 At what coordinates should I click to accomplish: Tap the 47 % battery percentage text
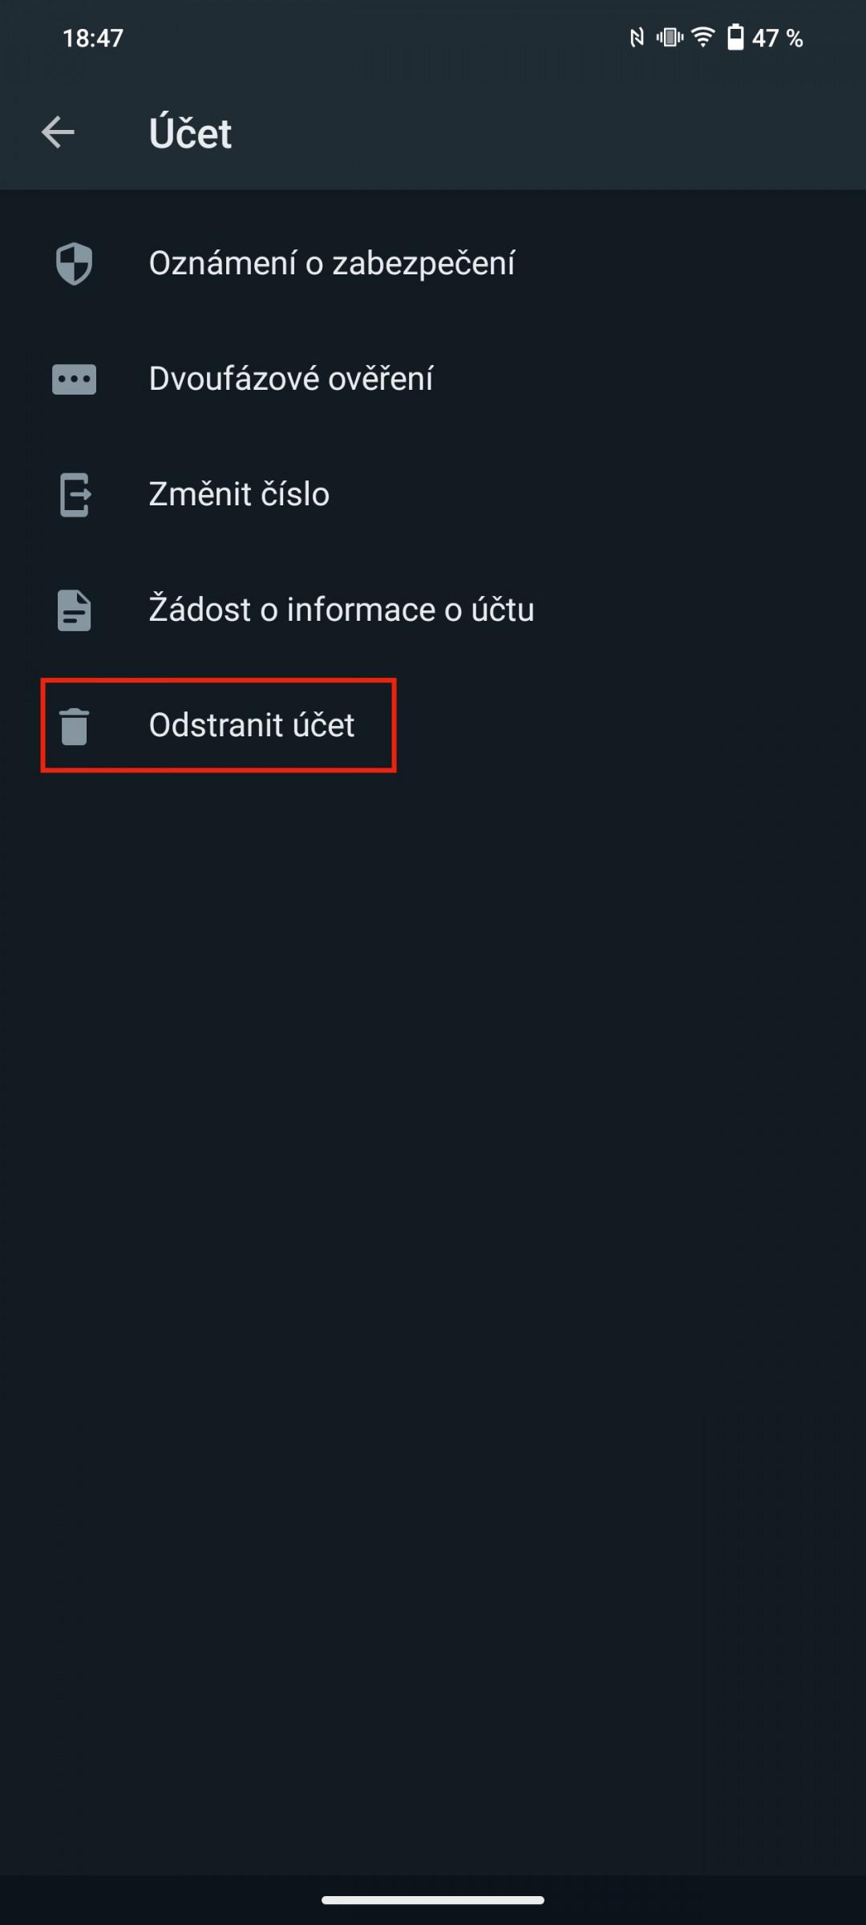coord(777,38)
